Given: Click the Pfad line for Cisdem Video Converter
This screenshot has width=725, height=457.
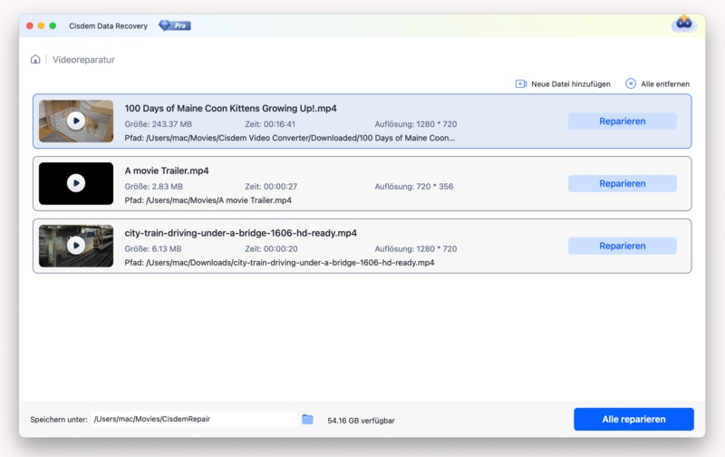Looking at the screenshot, I should click(x=289, y=138).
